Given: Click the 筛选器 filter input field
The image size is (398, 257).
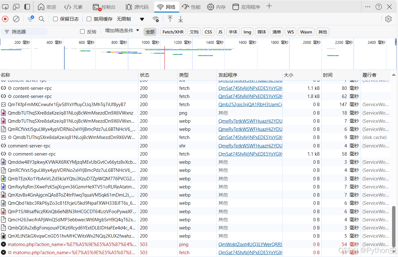Looking at the screenshot, I should click(x=24, y=32).
